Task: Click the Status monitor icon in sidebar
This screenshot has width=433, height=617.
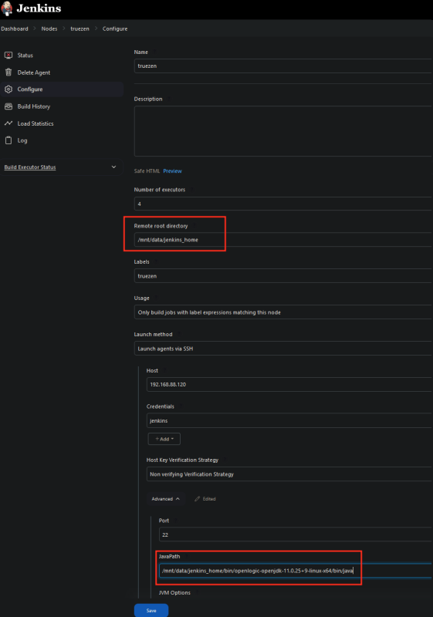Action: tap(8, 55)
